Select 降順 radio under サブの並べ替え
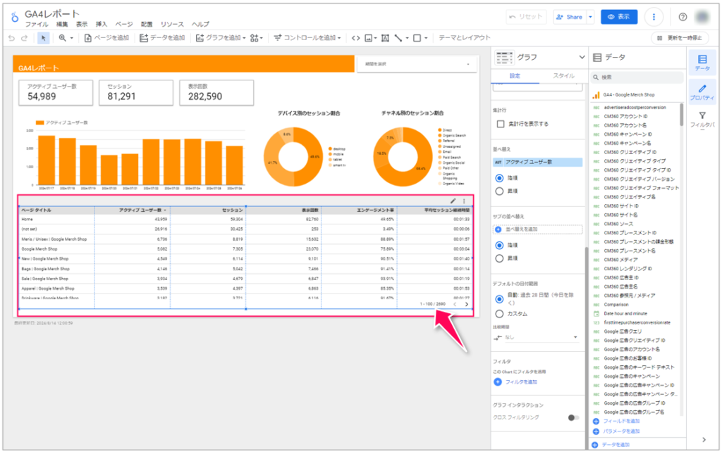The width and height of the screenshot is (722, 454). pyautogui.click(x=499, y=246)
